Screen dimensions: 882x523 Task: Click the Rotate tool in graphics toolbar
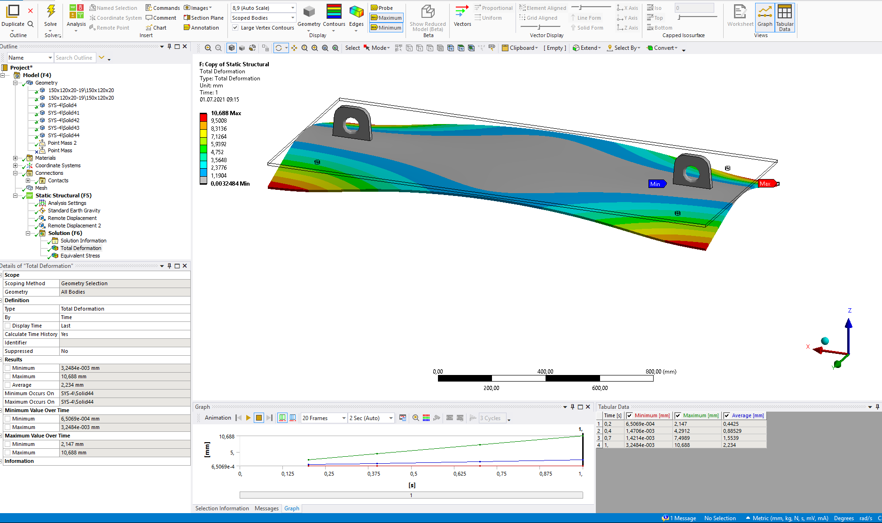[279, 48]
